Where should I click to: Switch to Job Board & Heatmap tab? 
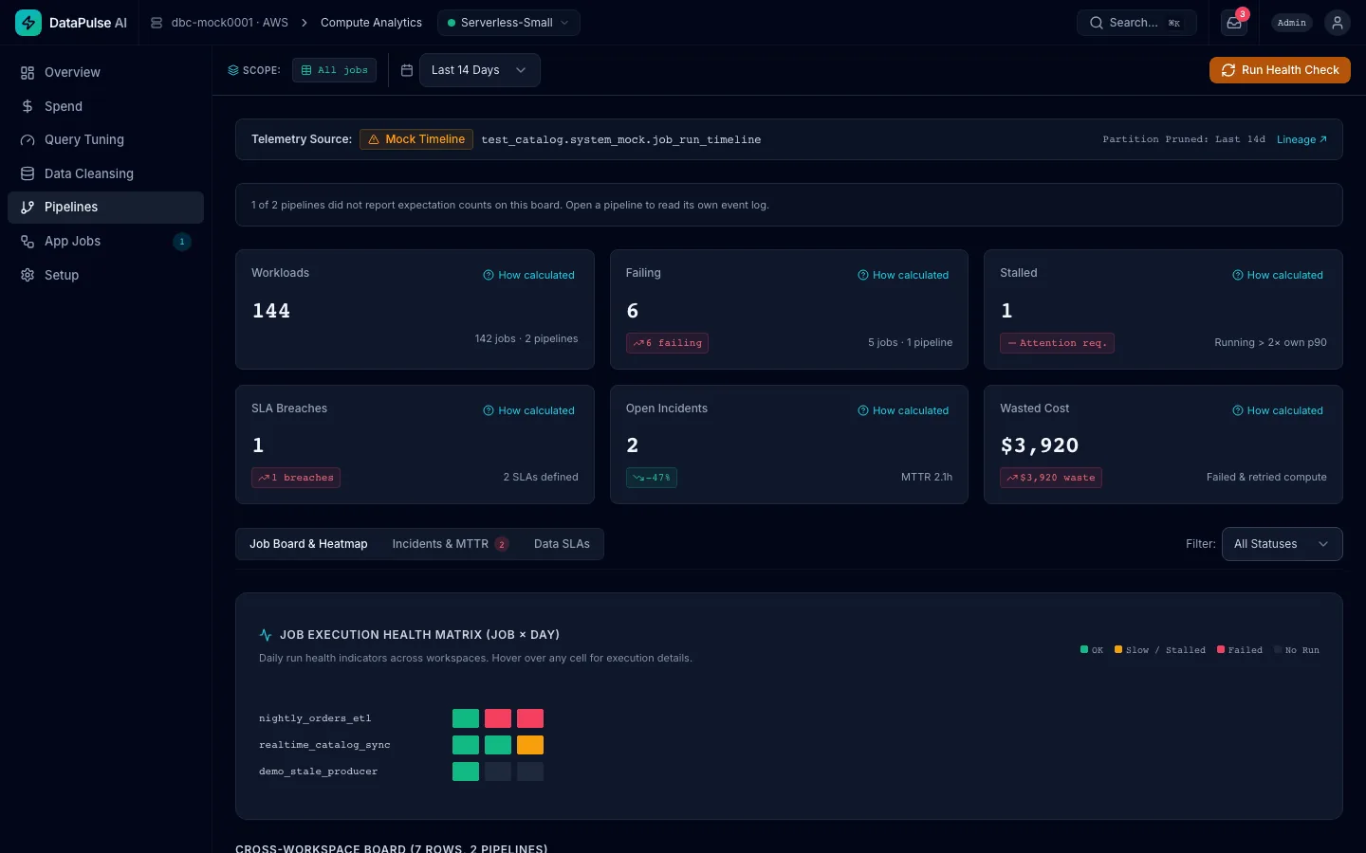click(308, 544)
